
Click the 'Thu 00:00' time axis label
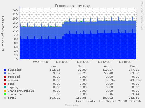[61, 62]
